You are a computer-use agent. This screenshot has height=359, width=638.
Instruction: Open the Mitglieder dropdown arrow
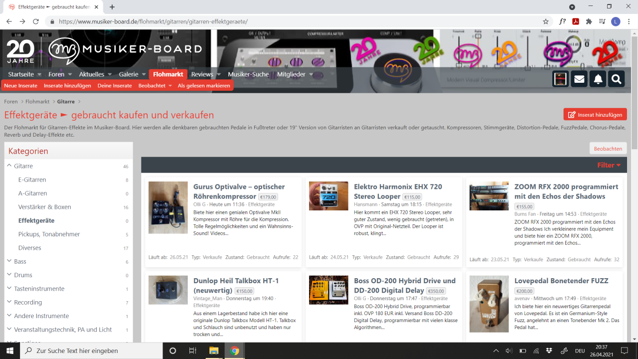click(x=311, y=74)
